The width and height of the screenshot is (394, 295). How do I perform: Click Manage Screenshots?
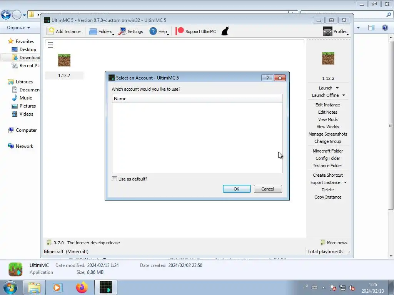[x=328, y=134]
